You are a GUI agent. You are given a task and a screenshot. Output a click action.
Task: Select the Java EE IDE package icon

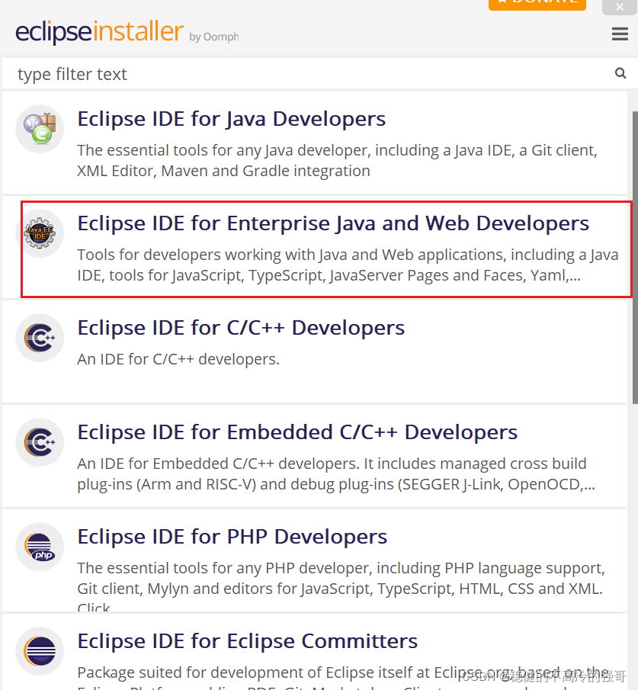coord(40,233)
